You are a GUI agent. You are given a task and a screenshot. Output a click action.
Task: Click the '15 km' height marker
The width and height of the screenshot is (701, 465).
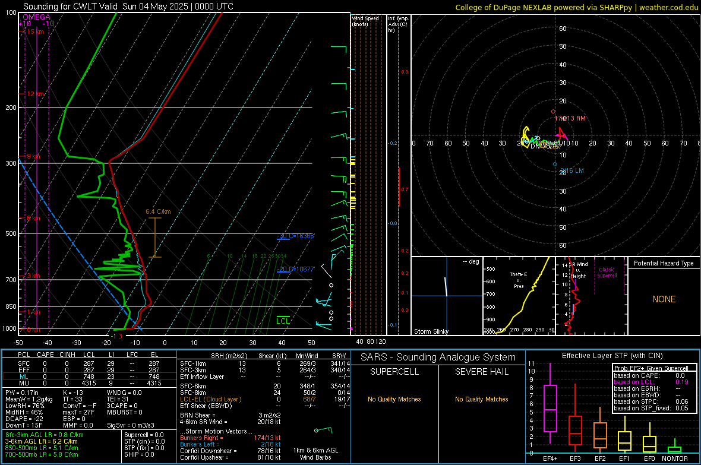click(x=35, y=31)
